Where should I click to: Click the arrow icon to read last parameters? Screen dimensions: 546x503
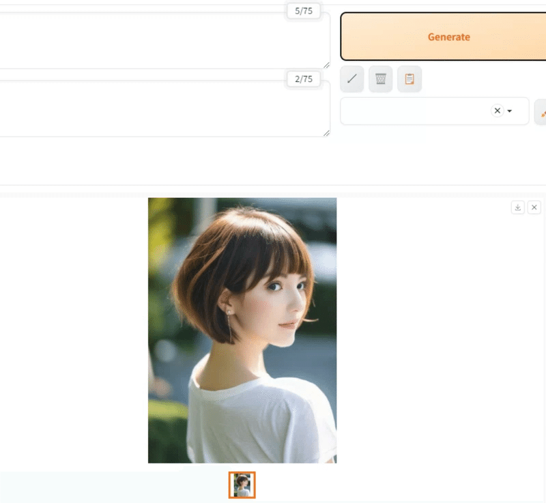[x=352, y=79]
